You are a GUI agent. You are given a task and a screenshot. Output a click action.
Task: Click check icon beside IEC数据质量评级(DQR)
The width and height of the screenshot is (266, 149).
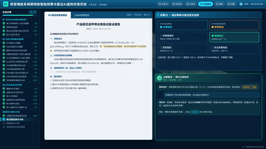click(4, 65)
